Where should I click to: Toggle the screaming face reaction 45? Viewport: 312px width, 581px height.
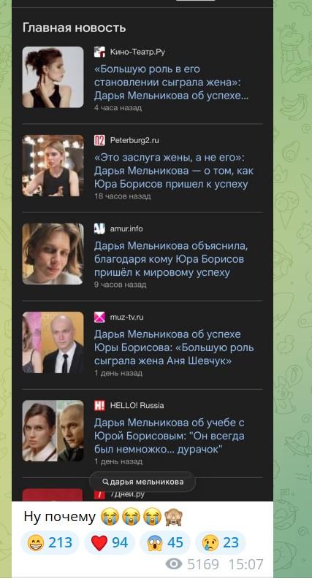pyautogui.click(x=164, y=543)
